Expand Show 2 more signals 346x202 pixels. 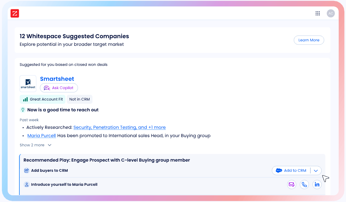click(x=36, y=145)
